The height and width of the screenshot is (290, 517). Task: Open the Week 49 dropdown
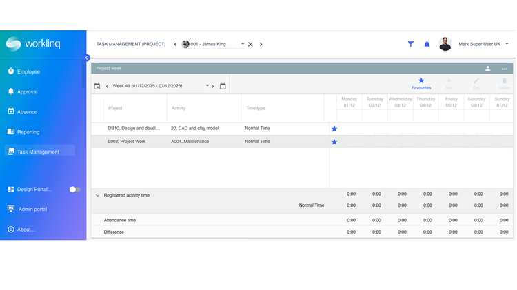pyautogui.click(x=207, y=85)
